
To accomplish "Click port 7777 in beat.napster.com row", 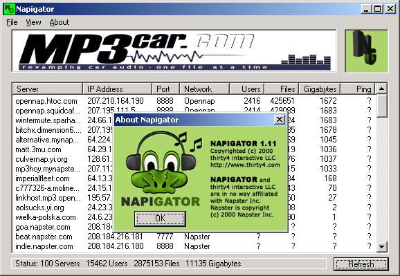I will click(x=165, y=237).
